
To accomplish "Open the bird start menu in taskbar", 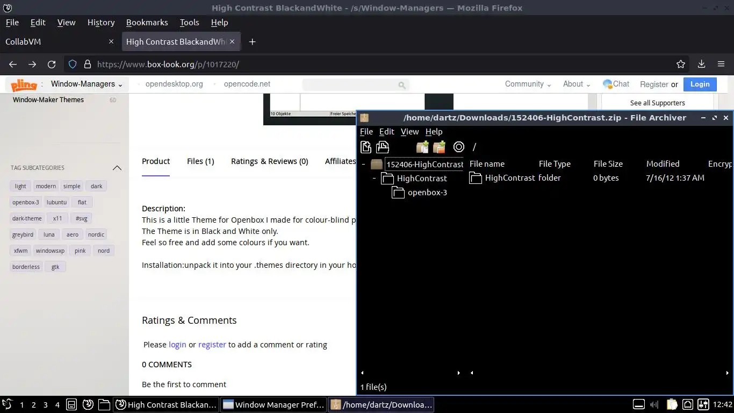I will tap(7, 404).
